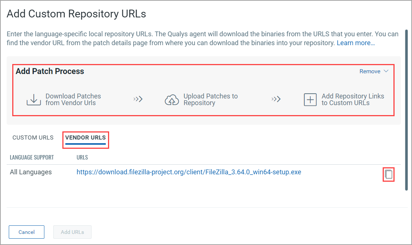Open the VENDOR URLS tab
The image size is (412, 245).
pyautogui.click(x=85, y=137)
